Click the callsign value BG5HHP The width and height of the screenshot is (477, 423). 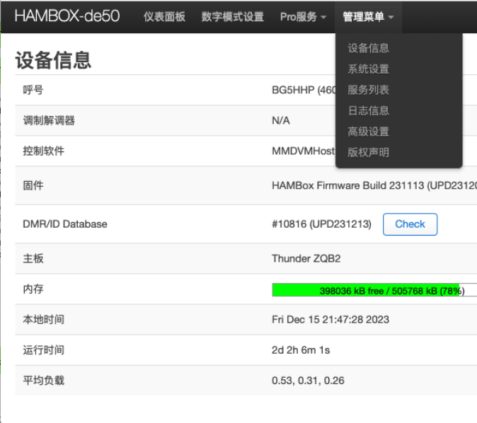pyautogui.click(x=293, y=90)
